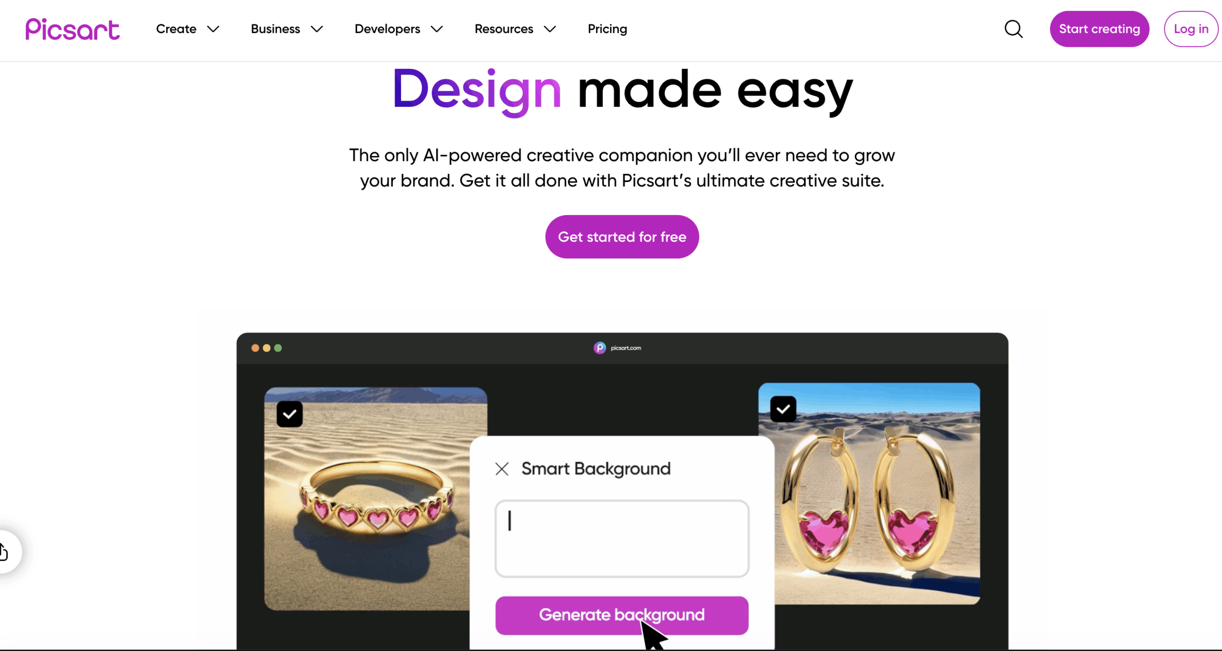Image resolution: width=1222 pixels, height=651 pixels.
Task: Click the green dot in the mock window
Action: point(278,348)
